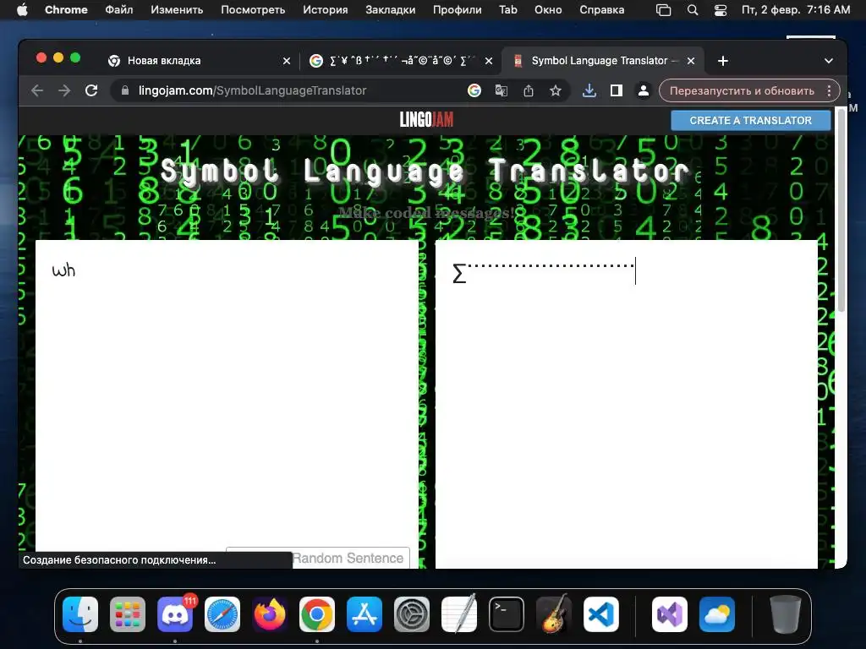This screenshot has width=866, height=649.
Task: Open the Справка menu
Action: [x=602, y=10]
